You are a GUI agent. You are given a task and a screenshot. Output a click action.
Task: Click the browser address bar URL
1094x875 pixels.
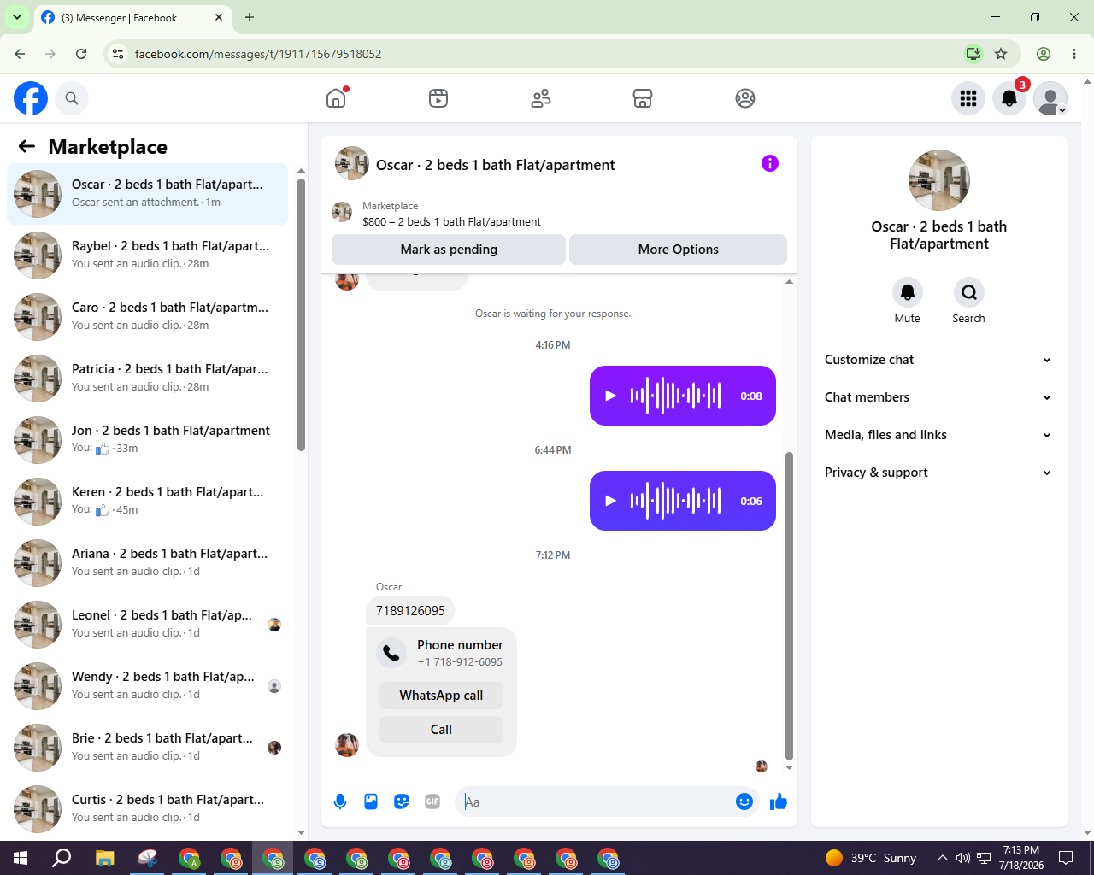pyautogui.click(x=258, y=54)
